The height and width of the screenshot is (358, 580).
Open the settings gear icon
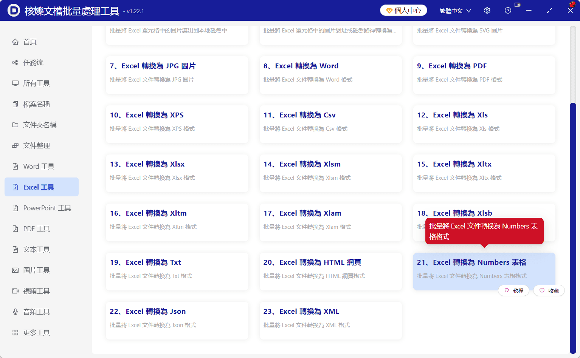487,11
